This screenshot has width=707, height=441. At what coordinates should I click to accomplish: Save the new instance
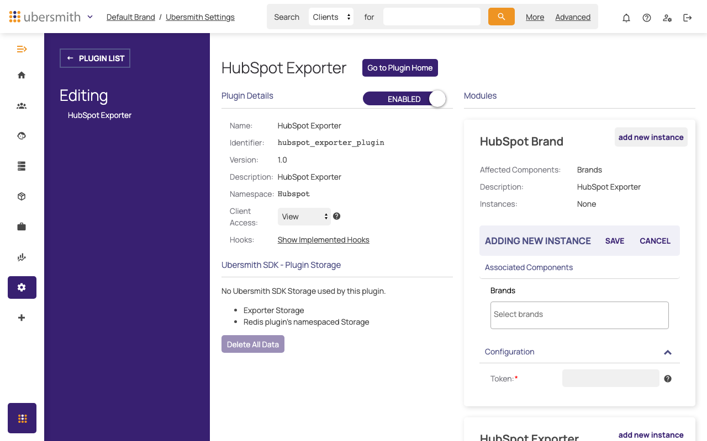tap(615, 241)
